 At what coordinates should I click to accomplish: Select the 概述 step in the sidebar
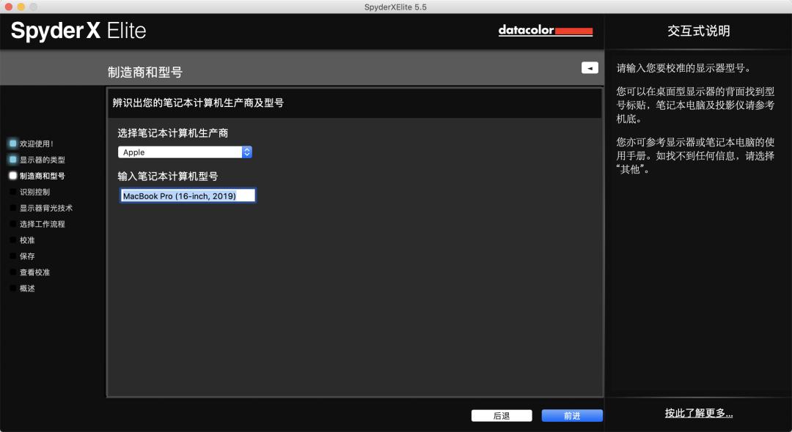27,288
